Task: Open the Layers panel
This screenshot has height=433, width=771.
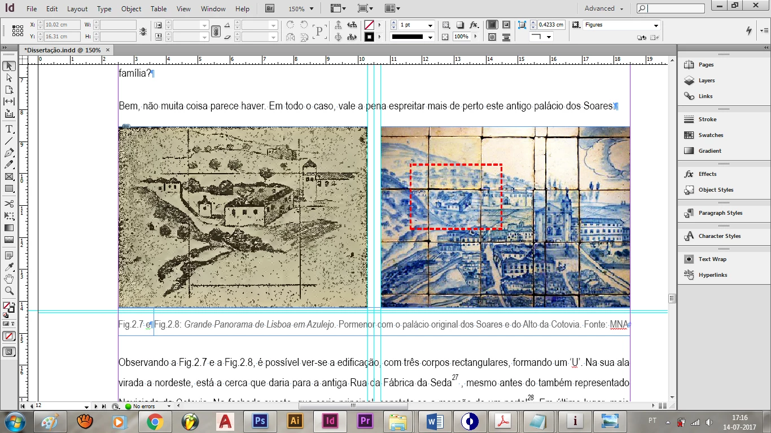Action: pos(706,80)
